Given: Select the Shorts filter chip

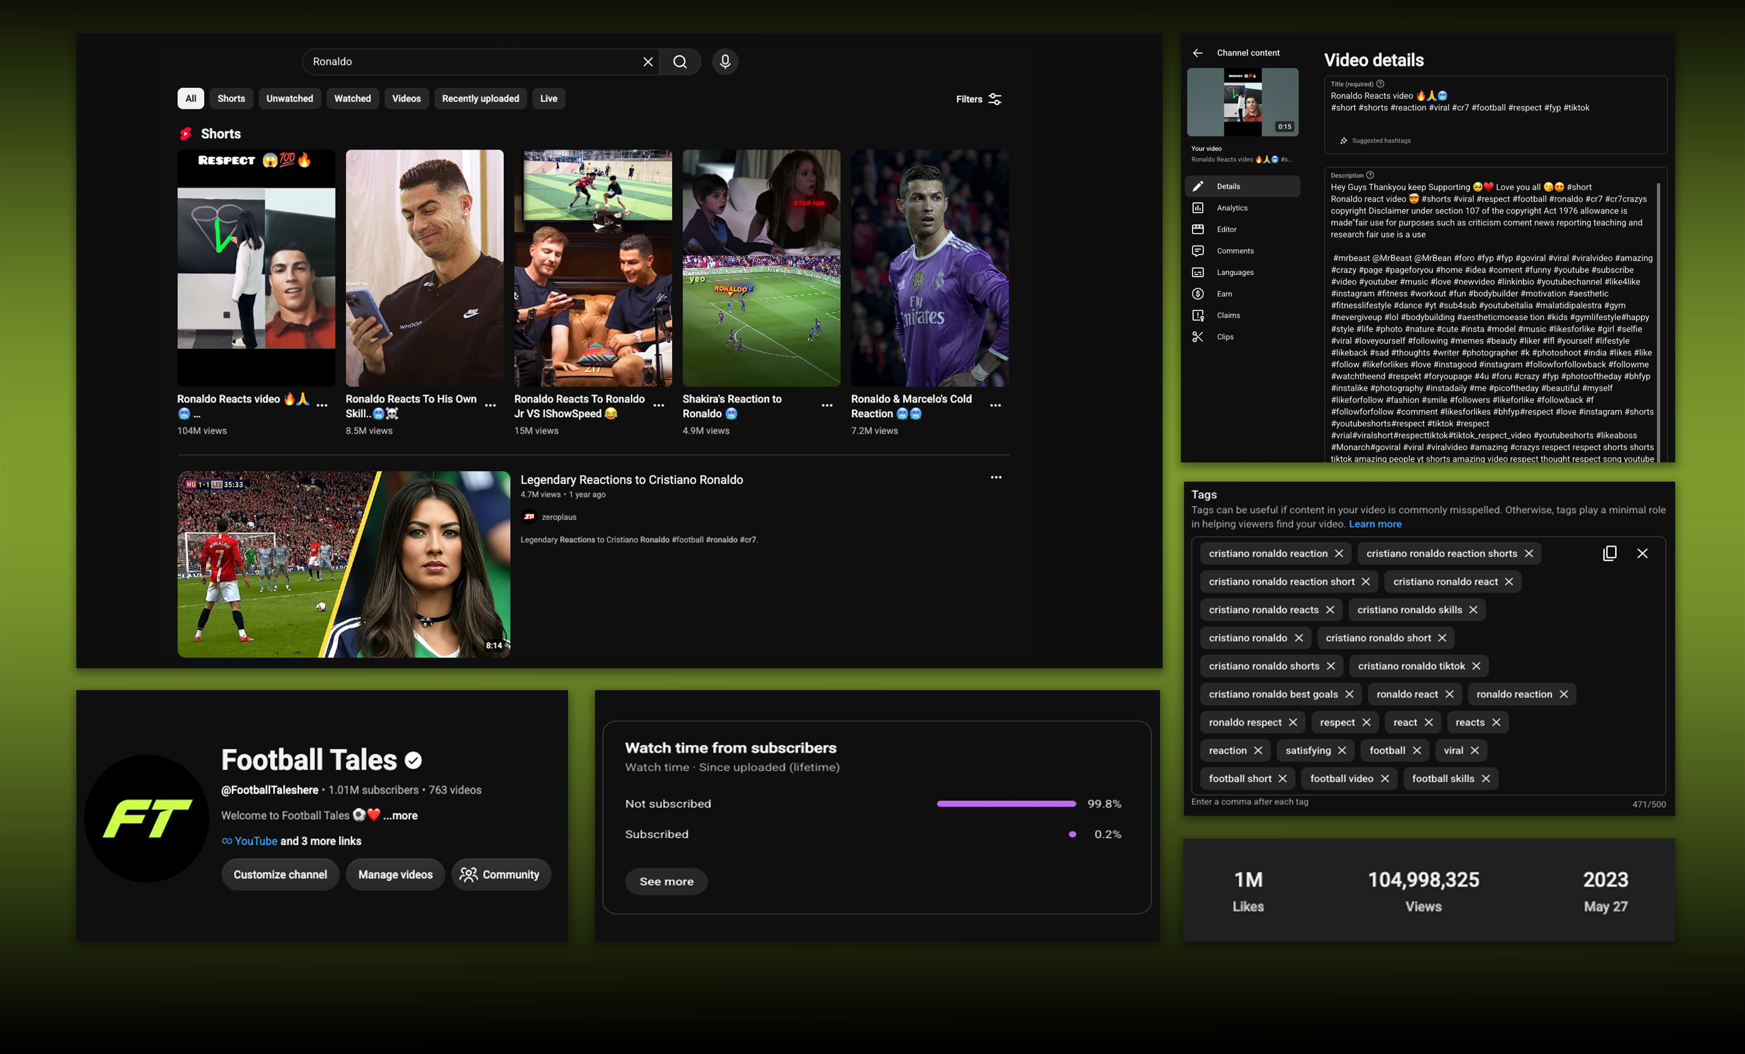Looking at the screenshot, I should click(231, 99).
